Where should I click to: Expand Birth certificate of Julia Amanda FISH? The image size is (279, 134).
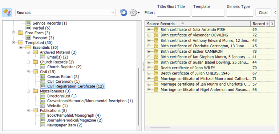(x=149, y=30)
